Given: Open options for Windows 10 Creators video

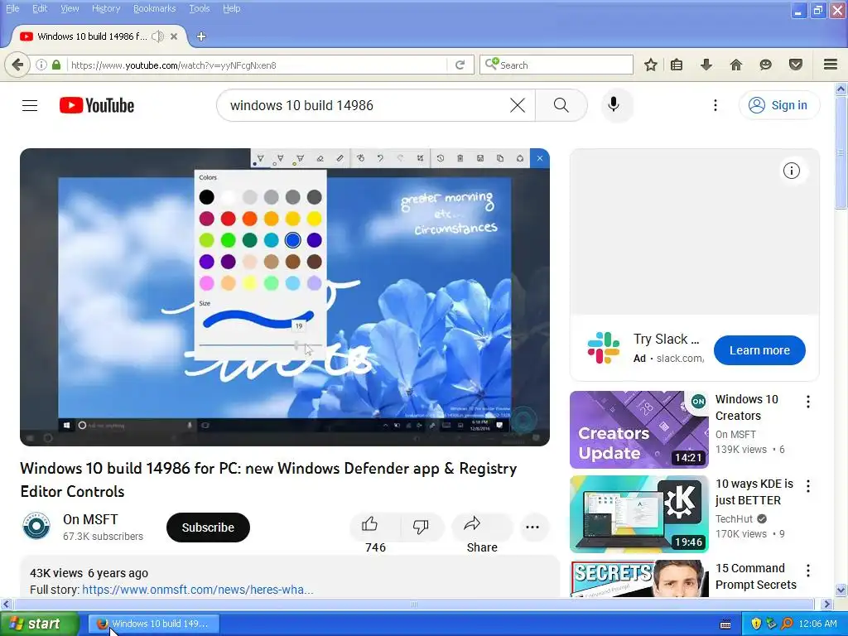Looking at the screenshot, I should tap(808, 402).
